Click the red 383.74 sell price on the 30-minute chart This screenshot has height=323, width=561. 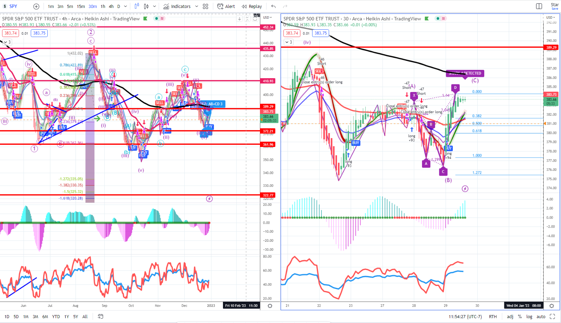292,33
